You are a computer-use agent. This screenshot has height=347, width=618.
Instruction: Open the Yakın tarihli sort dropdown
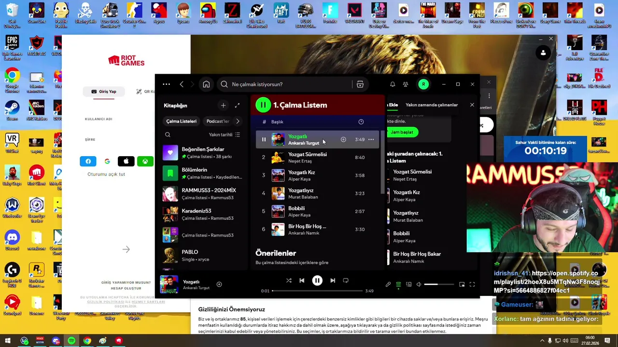pos(224,135)
